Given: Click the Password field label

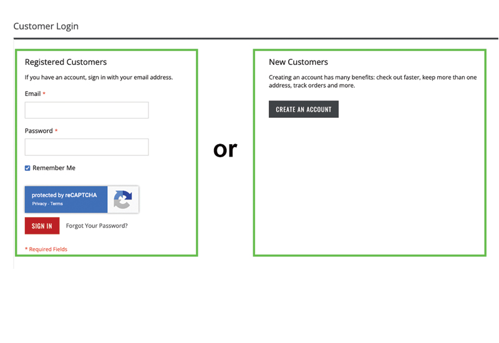Looking at the screenshot, I should click(39, 131).
